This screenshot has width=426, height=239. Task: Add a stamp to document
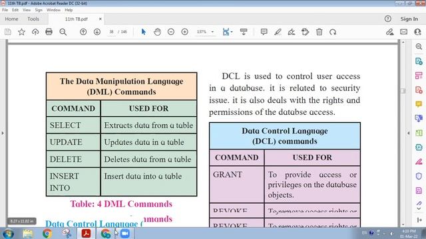(x=305, y=32)
